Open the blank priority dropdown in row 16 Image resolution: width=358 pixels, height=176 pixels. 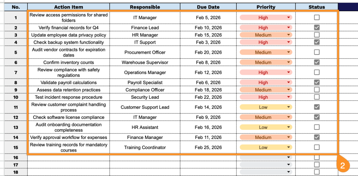288,157
